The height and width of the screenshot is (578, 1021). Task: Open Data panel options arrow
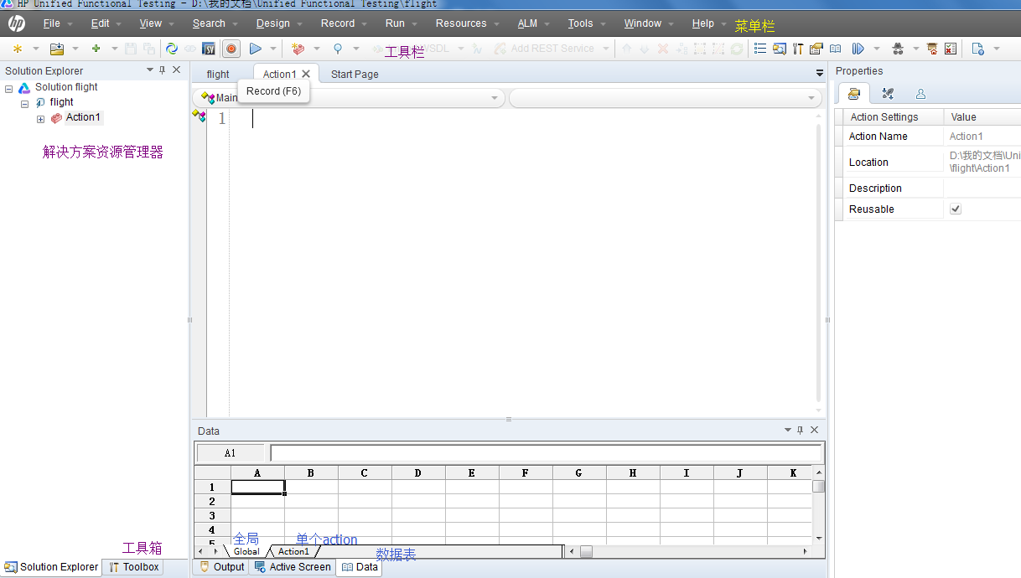[x=788, y=431]
